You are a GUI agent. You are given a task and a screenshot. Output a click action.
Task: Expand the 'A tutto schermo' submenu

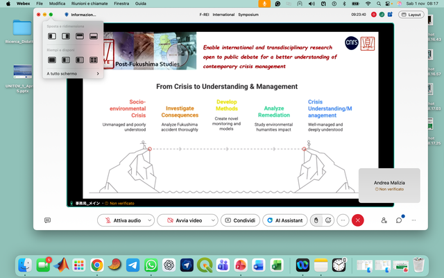coord(73,74)
